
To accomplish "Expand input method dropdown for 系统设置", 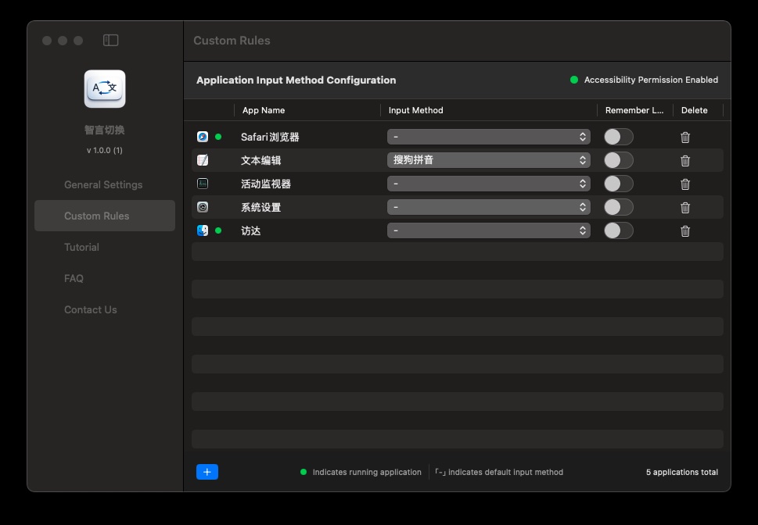I will 489,207.
